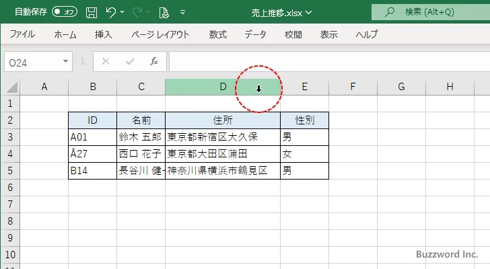Click the Insert Function fx icon
The image size is (490, 269).
click(x=153, y=61)
